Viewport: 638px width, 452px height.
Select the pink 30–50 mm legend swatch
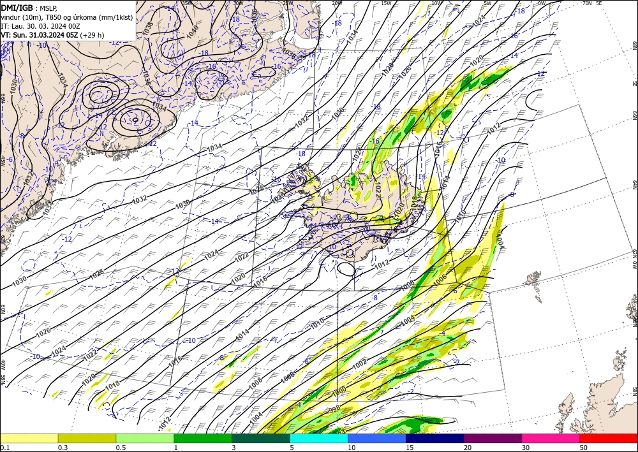click(x=551, y=438)
